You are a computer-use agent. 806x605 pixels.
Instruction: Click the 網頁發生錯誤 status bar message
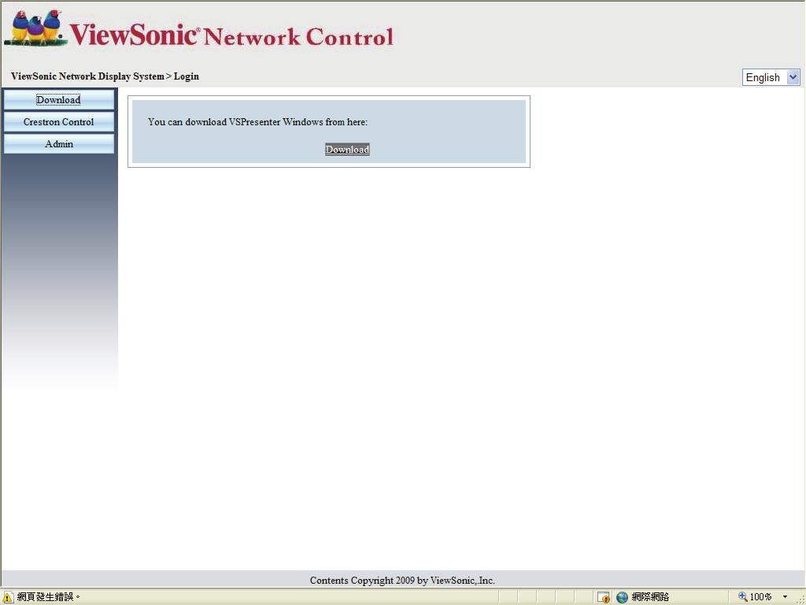[48, 597]
